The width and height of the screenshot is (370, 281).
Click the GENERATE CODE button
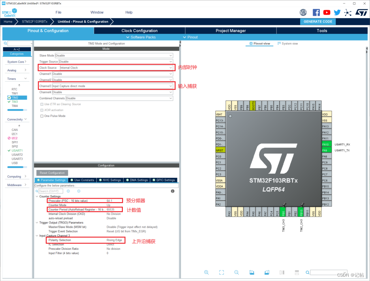(x=317, y=21)
